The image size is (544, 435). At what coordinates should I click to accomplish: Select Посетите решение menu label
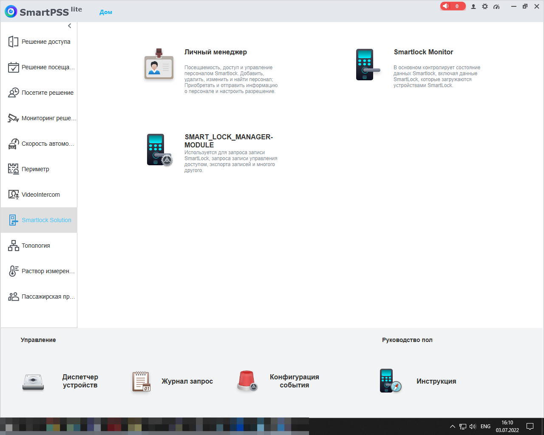pos(48,93)
